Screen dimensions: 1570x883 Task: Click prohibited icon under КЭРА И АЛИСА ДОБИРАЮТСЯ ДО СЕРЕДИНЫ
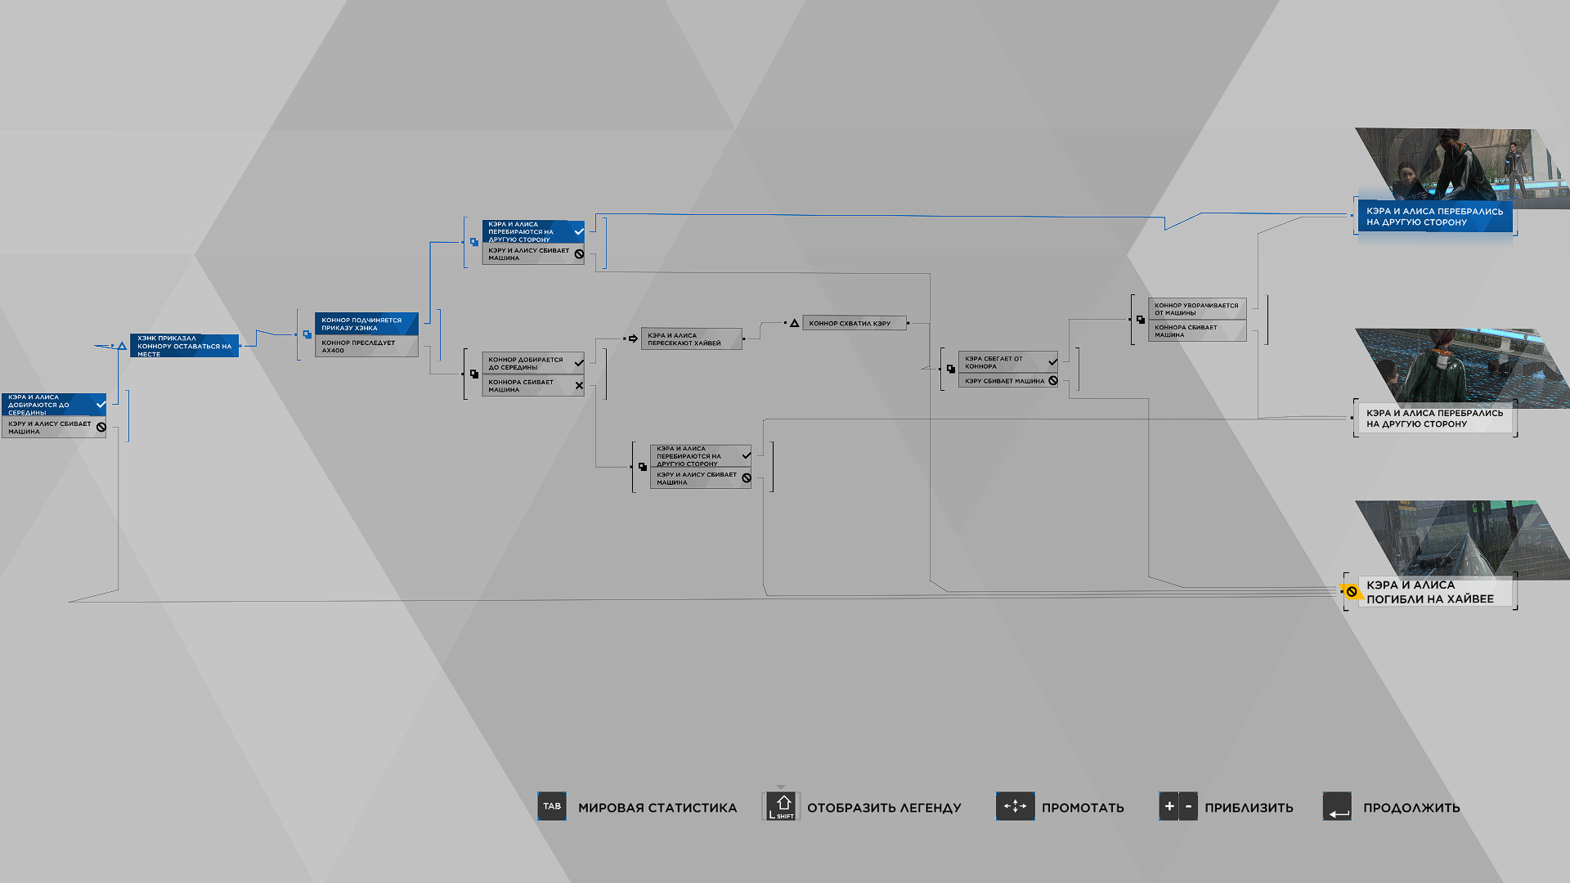pyautogui.click(x=101, y=427)
